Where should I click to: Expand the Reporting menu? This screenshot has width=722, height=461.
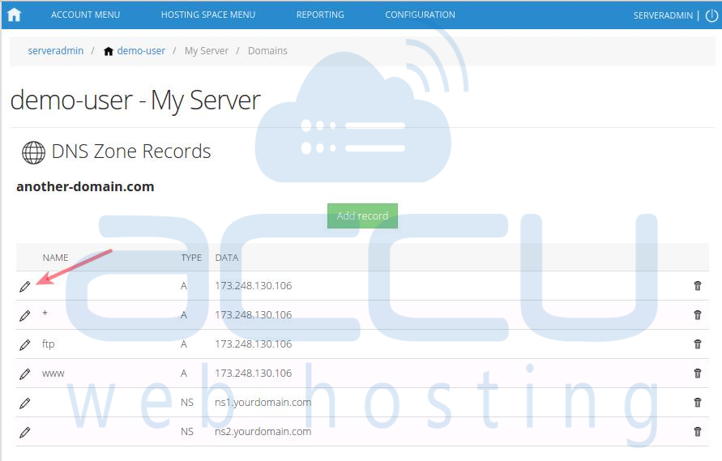[x=319, y=15]
